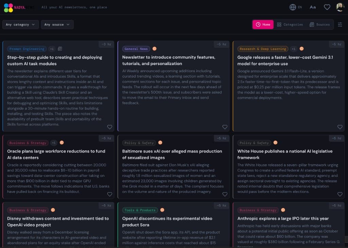Image resolution: width=348 pixels, height=248 pixels.
Task: Like the Oracle workforce reductions card
Action: (x=109, y=194)
